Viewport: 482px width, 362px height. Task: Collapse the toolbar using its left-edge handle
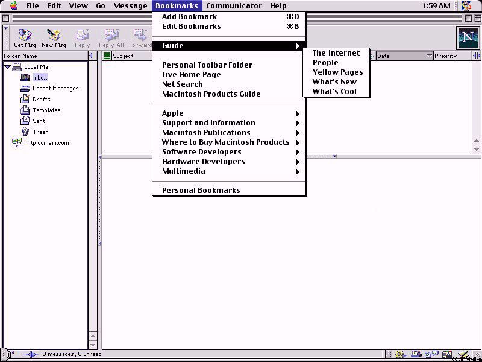(5, 37)
